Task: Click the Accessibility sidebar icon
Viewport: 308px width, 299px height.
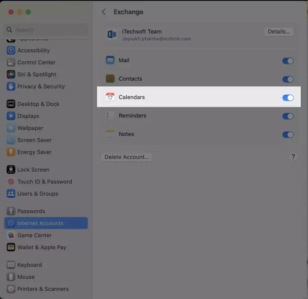Action: click(11, 51)
